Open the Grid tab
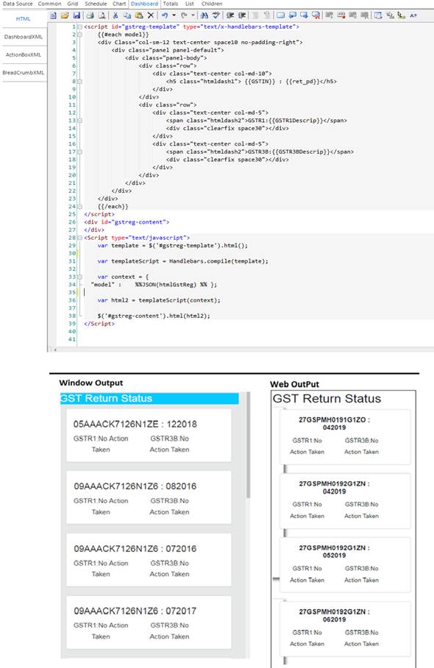Screen dimensions: 434x668 tap(73, 4)
